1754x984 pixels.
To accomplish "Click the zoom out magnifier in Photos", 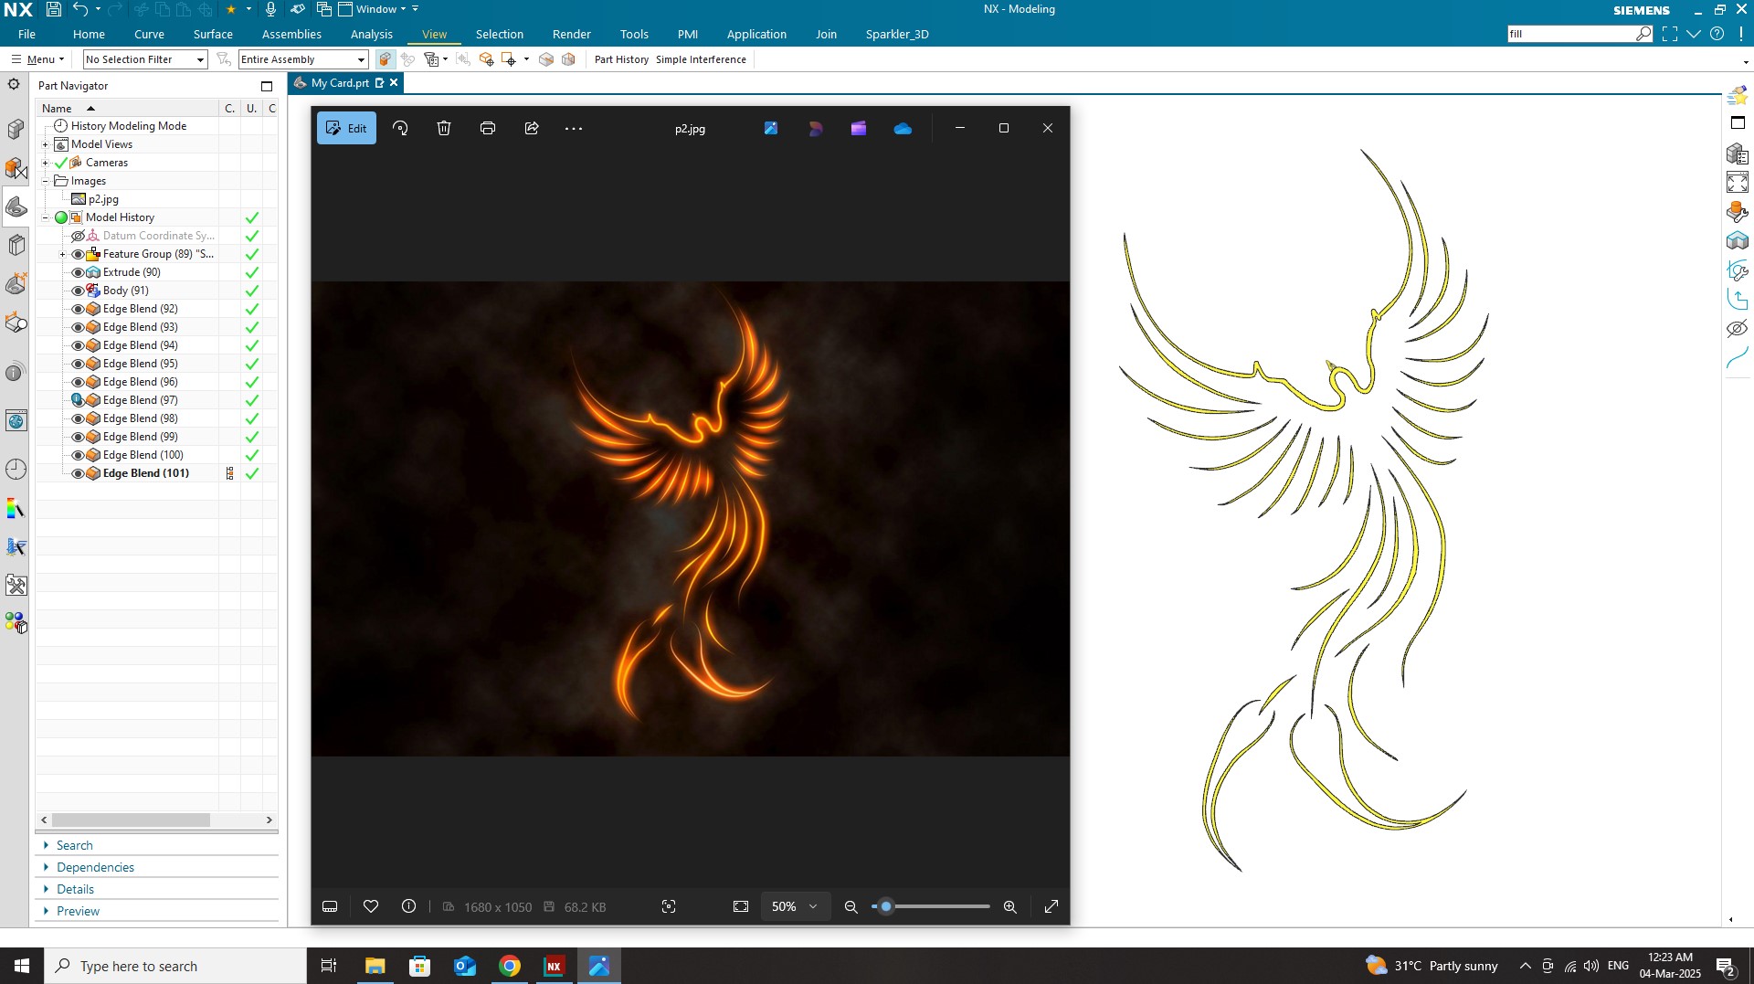I will point(851,906).
